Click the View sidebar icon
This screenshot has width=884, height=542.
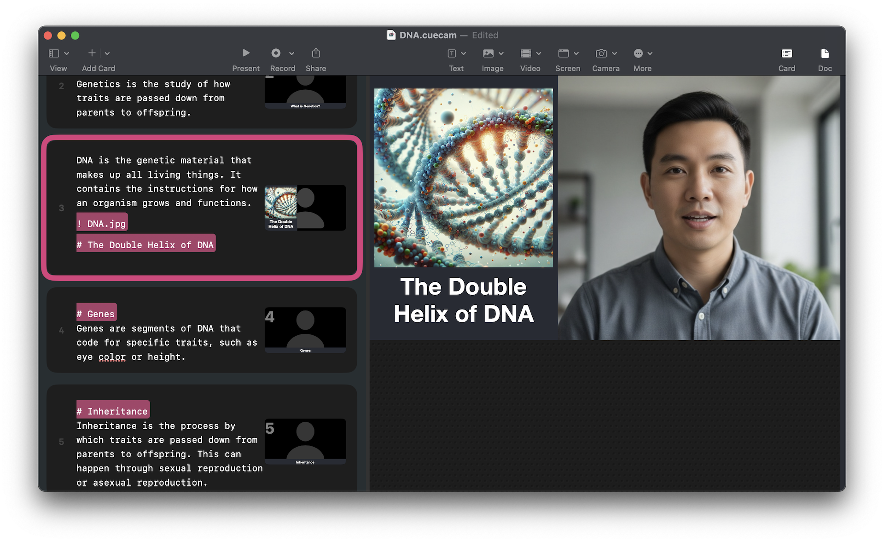[x=54, y=53]
